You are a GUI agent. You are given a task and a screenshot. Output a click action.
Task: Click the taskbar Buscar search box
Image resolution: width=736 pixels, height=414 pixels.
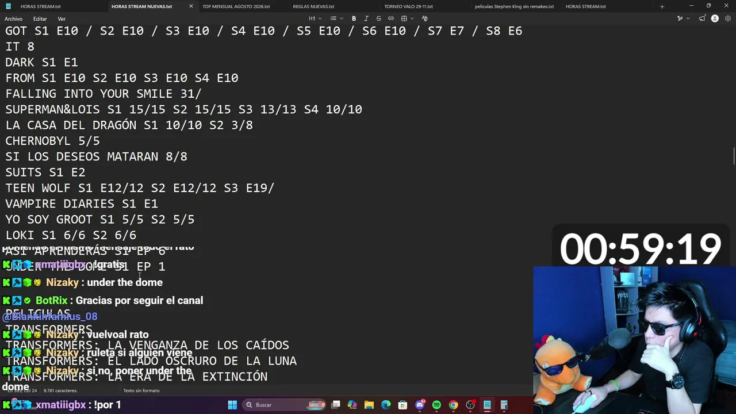coord(285,405)
